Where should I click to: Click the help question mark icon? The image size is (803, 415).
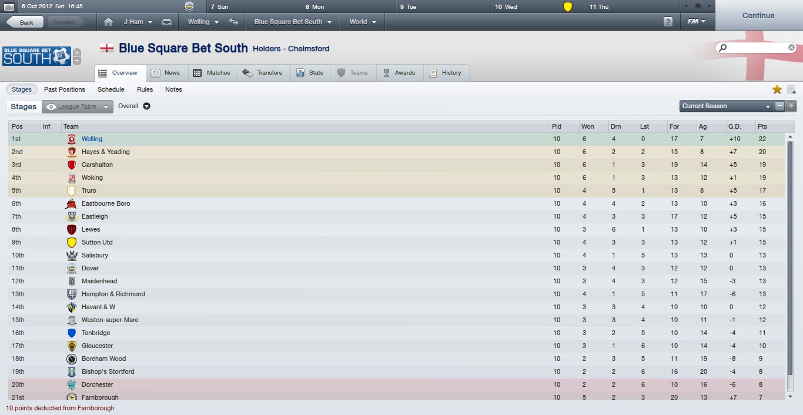click(x=668, y=22)
